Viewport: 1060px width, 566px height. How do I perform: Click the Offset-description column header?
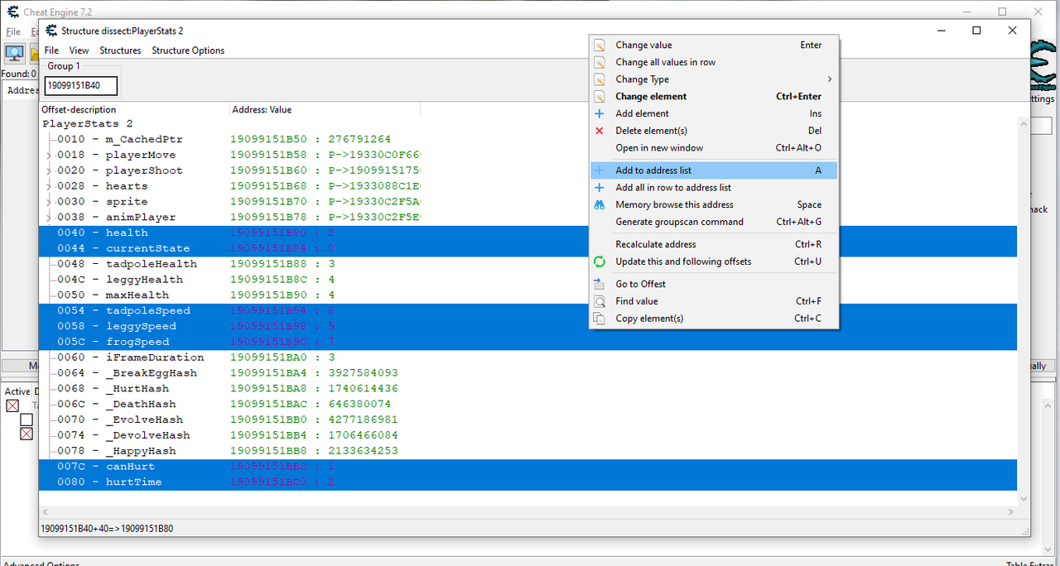[x=134, y=109]
